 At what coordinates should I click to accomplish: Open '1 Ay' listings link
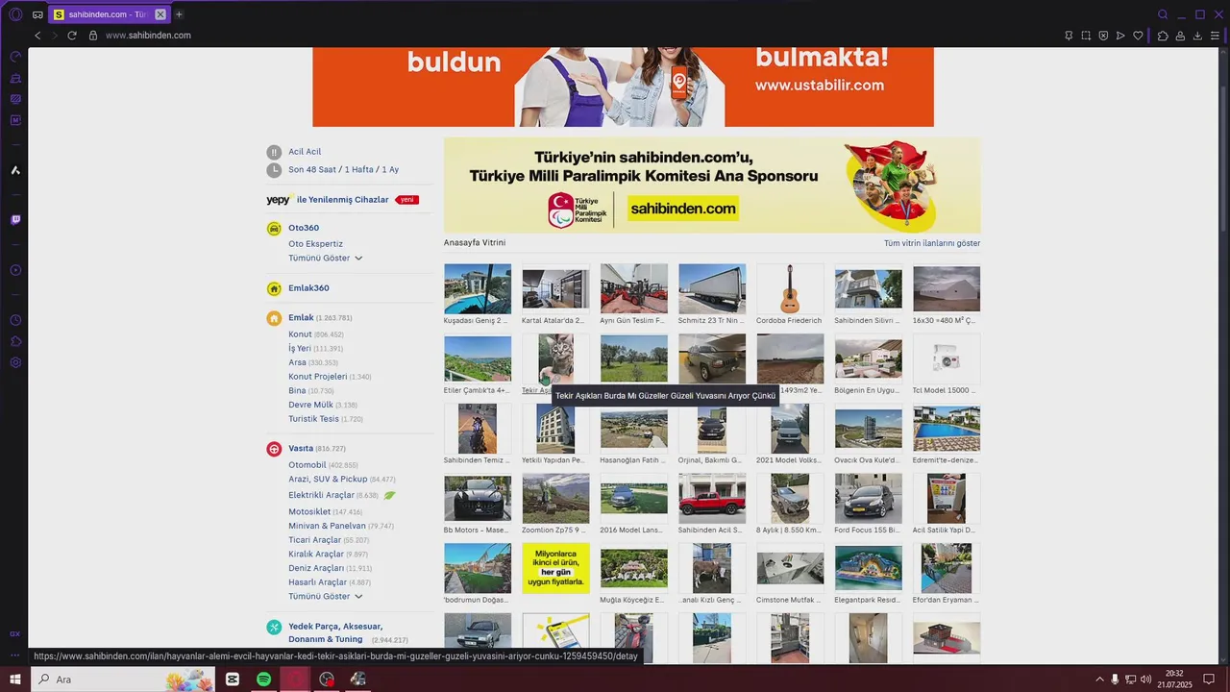tap(390, 170)
